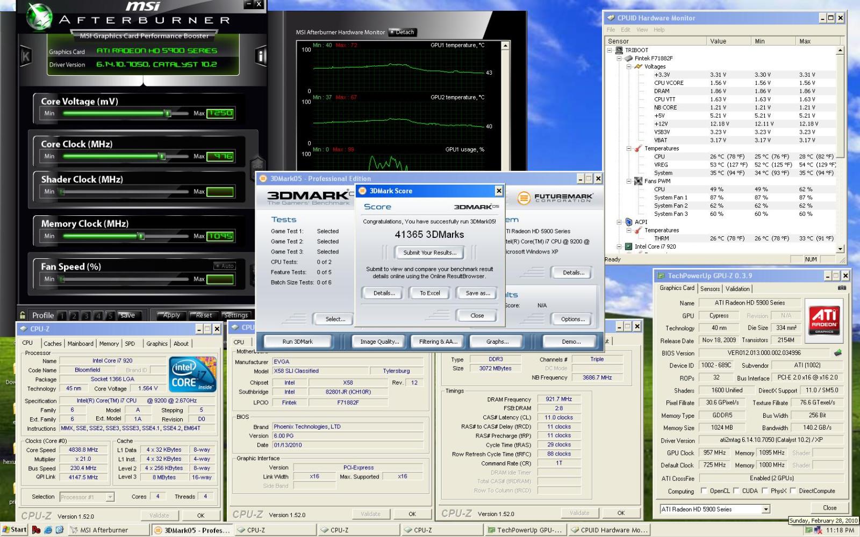Open Internet Explorer from the quick launch bar

tap(48, 530)
